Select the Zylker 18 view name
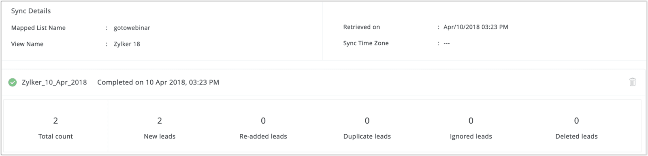The image size is (648, 156). click(127, 44)
